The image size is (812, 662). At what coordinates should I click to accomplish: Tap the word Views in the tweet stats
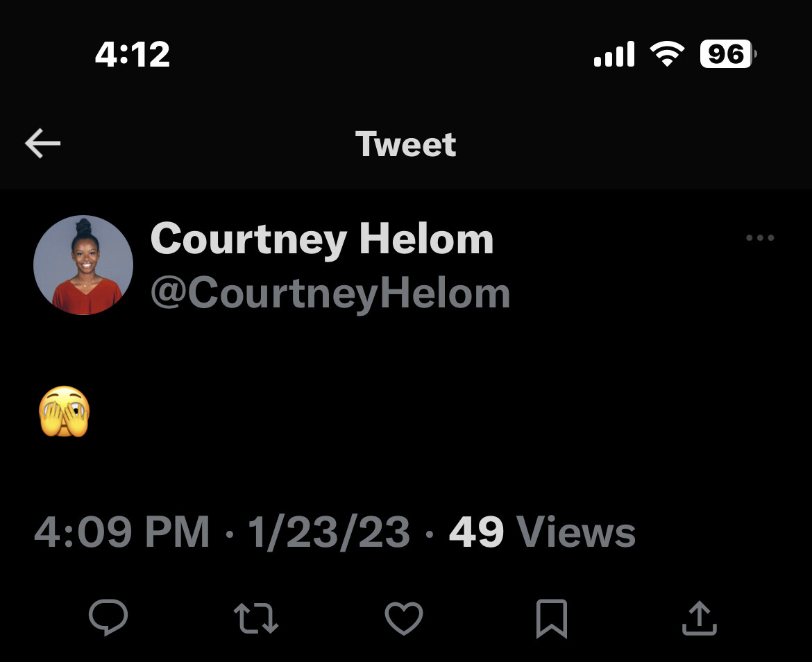pos(576,533)
